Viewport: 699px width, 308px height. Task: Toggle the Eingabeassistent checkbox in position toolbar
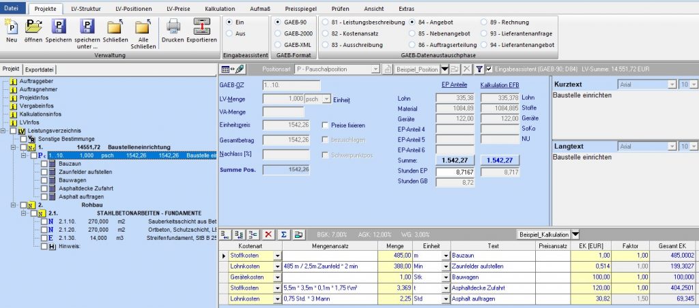click(489, 69)
